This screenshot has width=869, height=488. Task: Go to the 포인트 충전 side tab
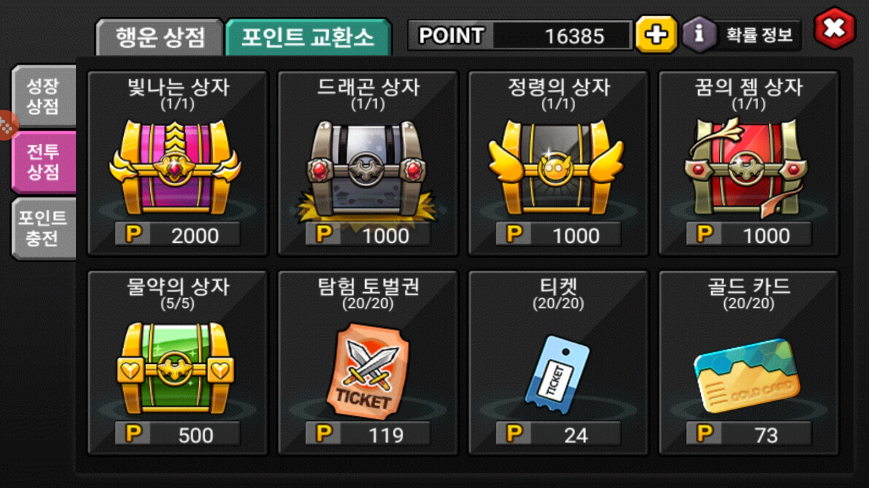tap(43, 228)
